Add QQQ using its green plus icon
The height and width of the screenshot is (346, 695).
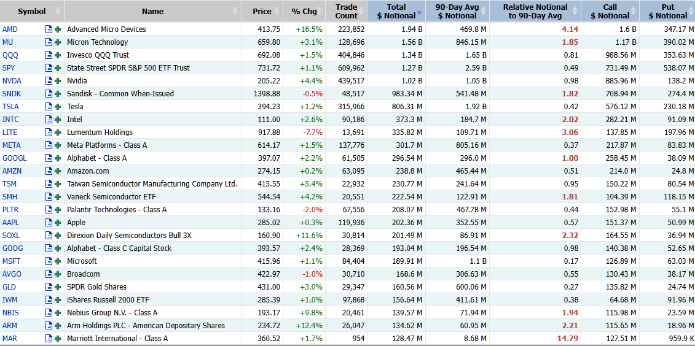[58, 55]
